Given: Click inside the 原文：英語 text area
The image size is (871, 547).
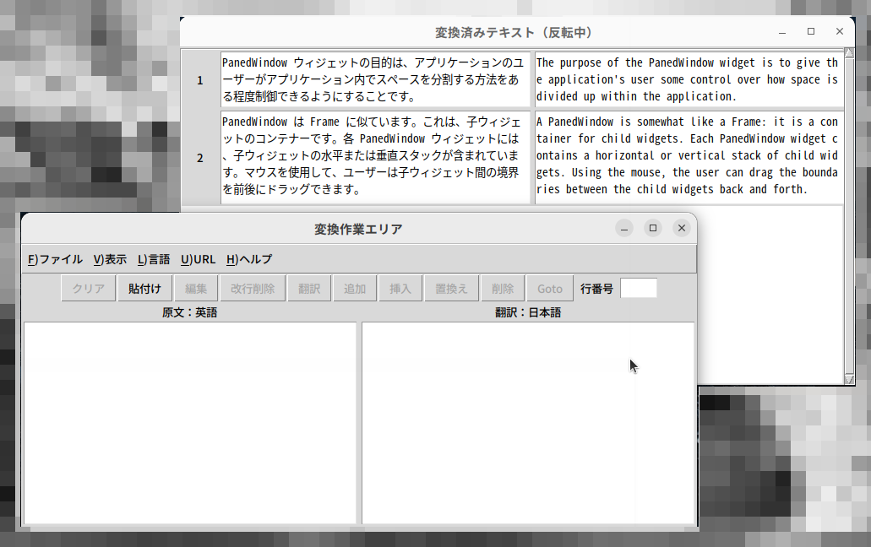Looking at the screenshot, I should 190,422.
